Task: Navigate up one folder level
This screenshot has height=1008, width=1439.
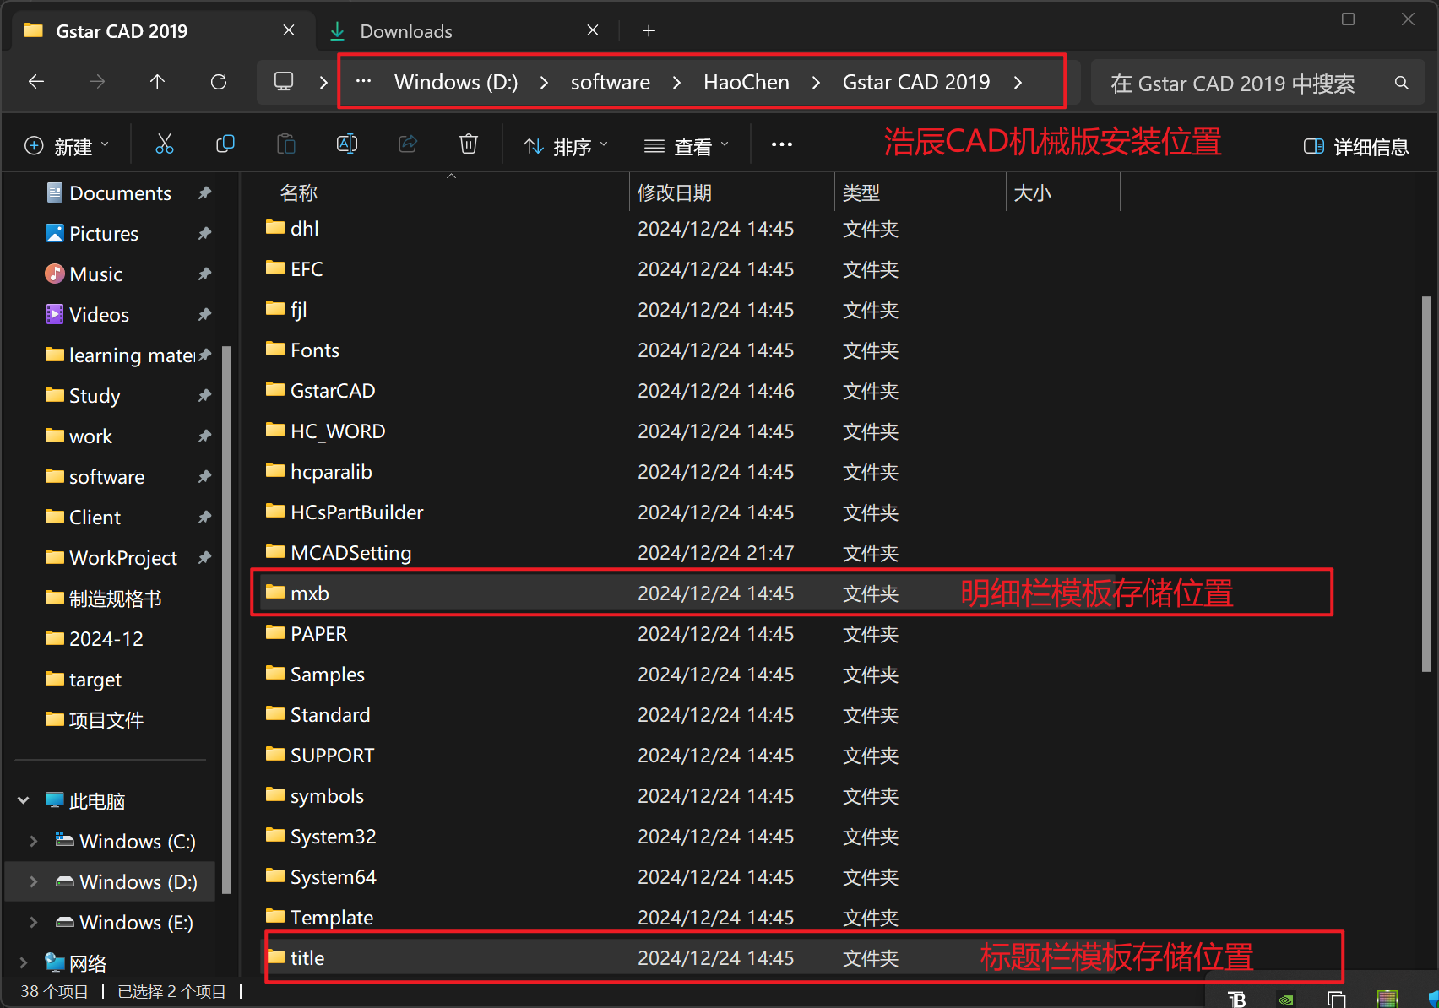Action: (157, 82)
